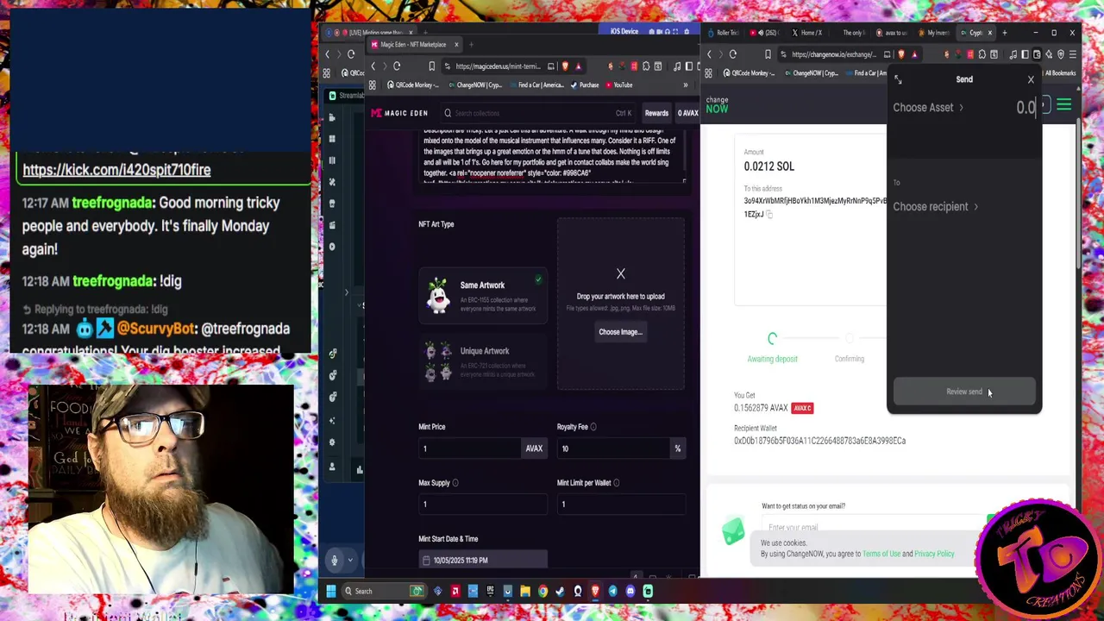Click the ChangeNOW logo
Screen dimensions: 1104x621
click(718, 105)
